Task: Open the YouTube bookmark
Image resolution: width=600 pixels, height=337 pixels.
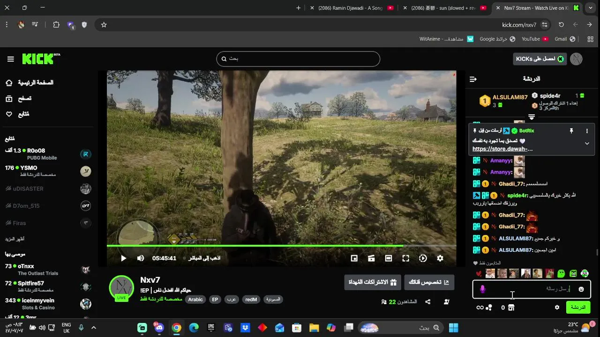Action: point(535,39)
